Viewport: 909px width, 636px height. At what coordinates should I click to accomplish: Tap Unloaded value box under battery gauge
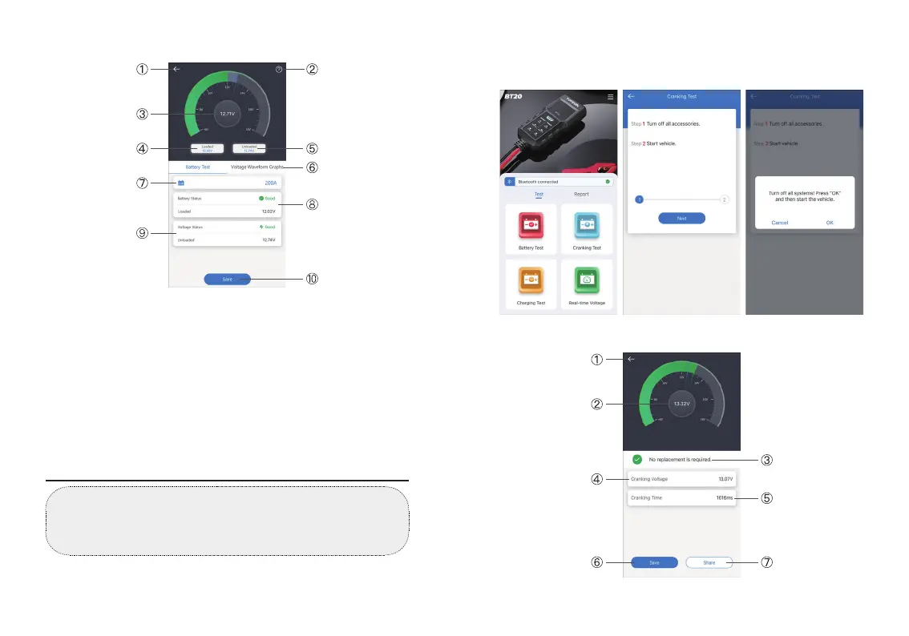pos(249,148)
